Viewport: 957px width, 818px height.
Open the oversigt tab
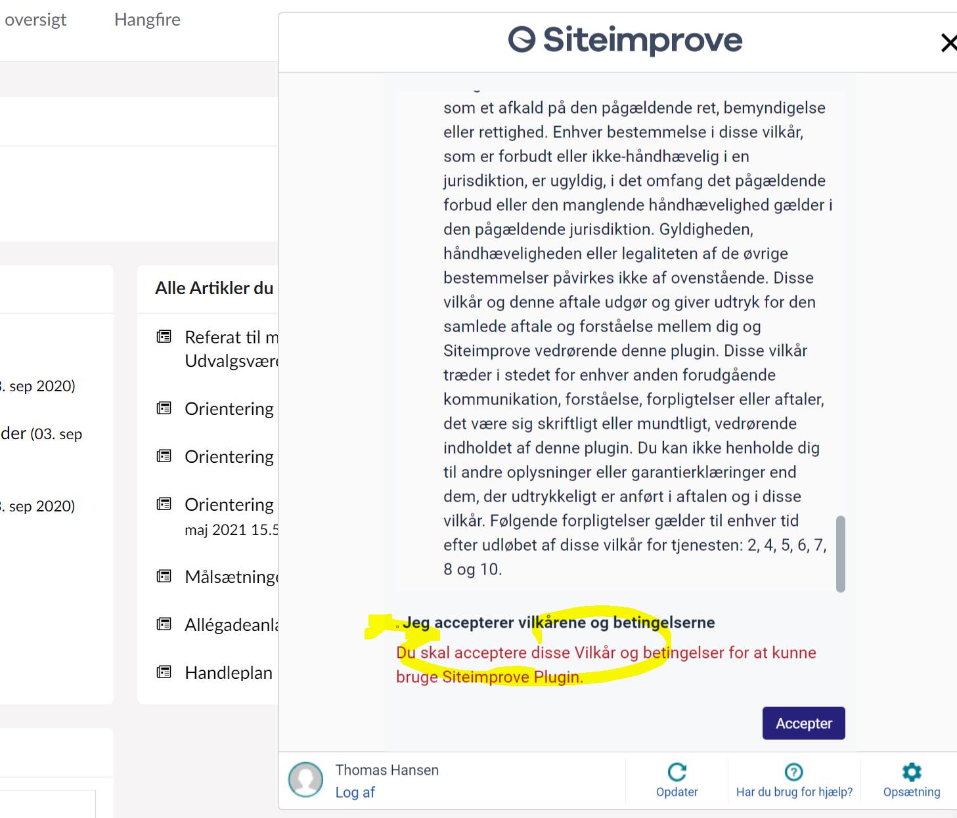(35, 20)
